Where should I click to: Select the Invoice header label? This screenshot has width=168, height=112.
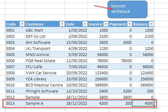pos(95,24)
